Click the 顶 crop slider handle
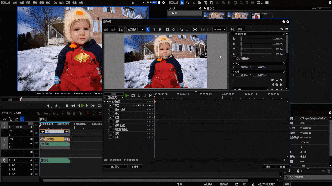Image resolution: width=332 pixels, height=186 pixels. click(241, 49)
